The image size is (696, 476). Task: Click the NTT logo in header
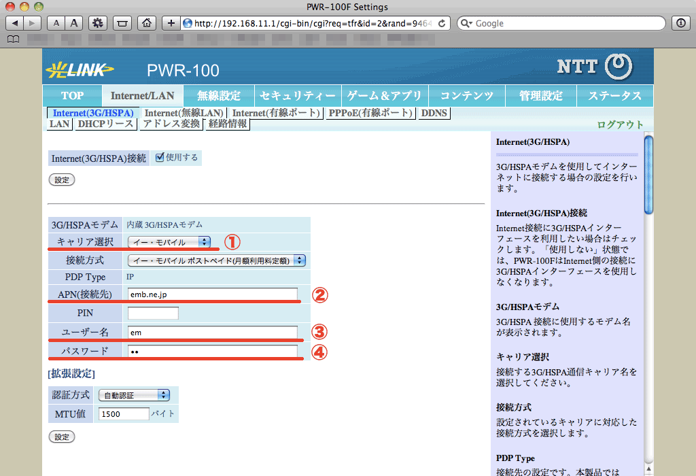click(x=595, y=67)
